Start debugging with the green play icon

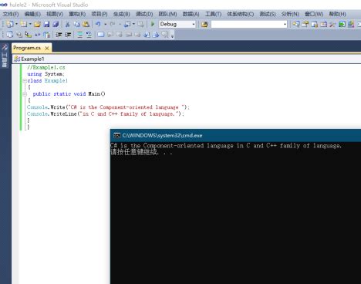click(153, 24)
